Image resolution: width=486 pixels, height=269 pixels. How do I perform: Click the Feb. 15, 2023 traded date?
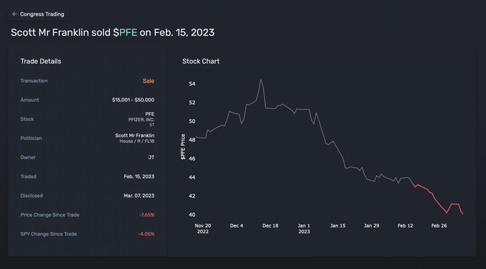[139, 177]
